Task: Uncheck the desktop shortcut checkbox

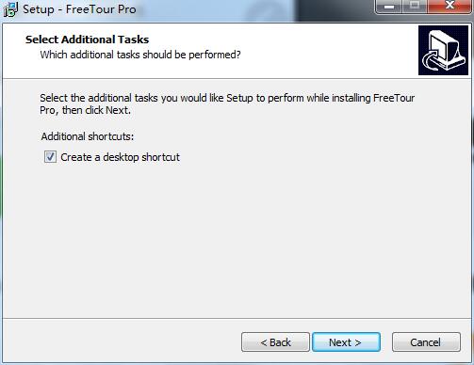Action: point(50,157)
